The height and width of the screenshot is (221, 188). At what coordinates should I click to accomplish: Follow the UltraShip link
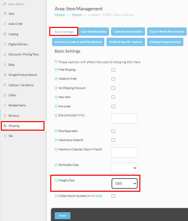pyautogui.click(x=96, y=196)
